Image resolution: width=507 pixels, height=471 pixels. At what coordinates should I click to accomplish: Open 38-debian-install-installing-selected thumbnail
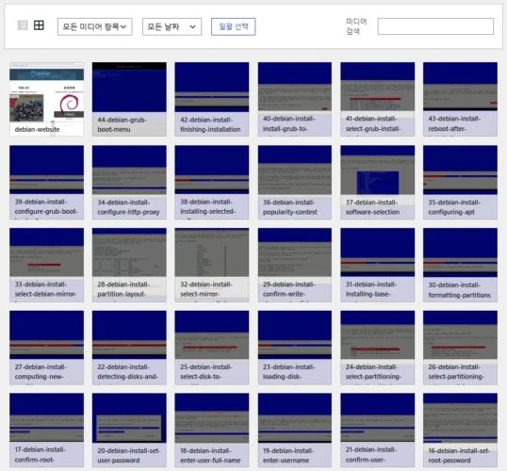pyautogui.click(x=212, y=183)
